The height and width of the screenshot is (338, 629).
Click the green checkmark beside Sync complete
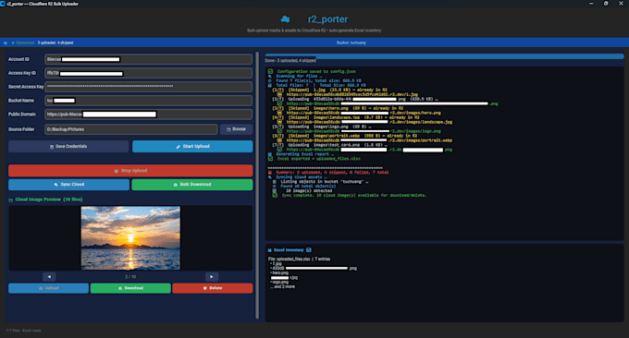275,196
